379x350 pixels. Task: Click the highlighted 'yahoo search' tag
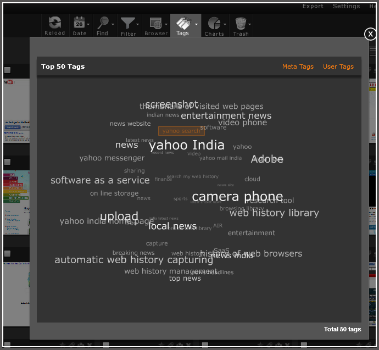[181, 131]
